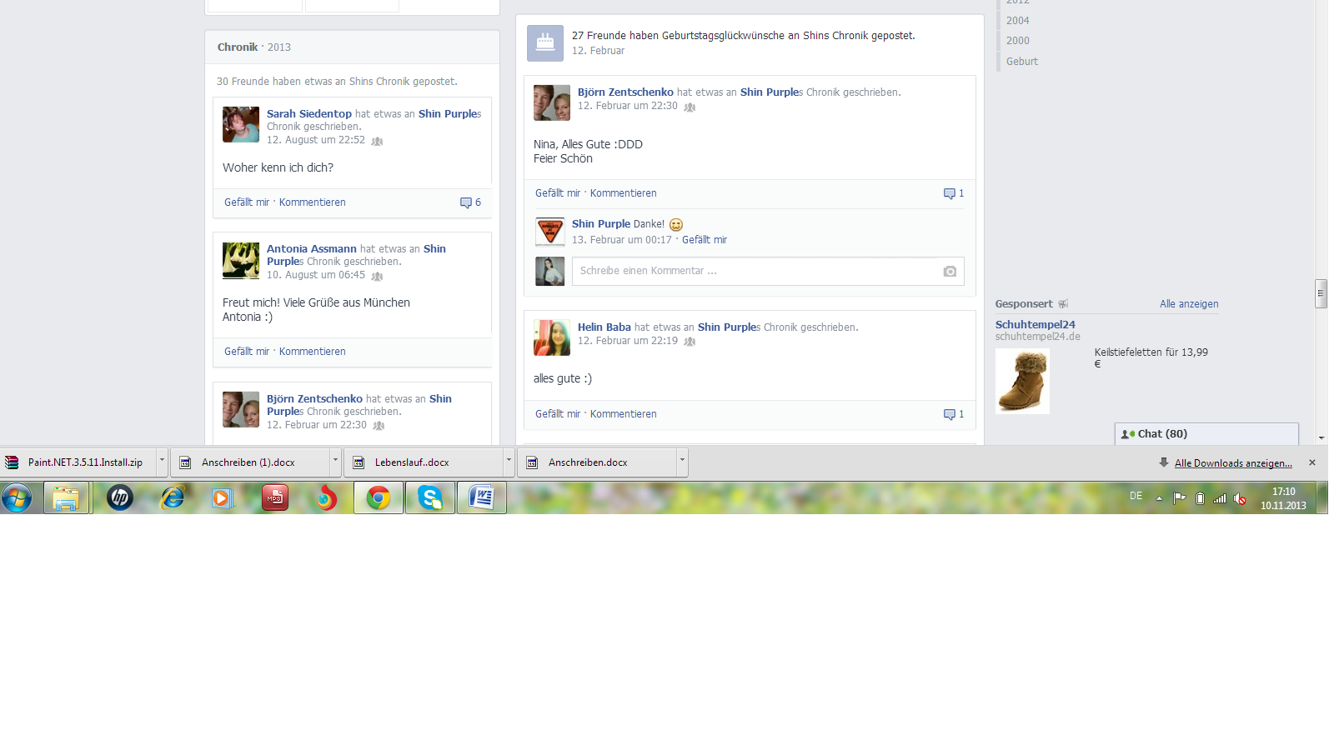The height and width of the screenshot is (750, 1334).
Task: Jump to year 2004 in the timeline
Action: coord(1017,21)
